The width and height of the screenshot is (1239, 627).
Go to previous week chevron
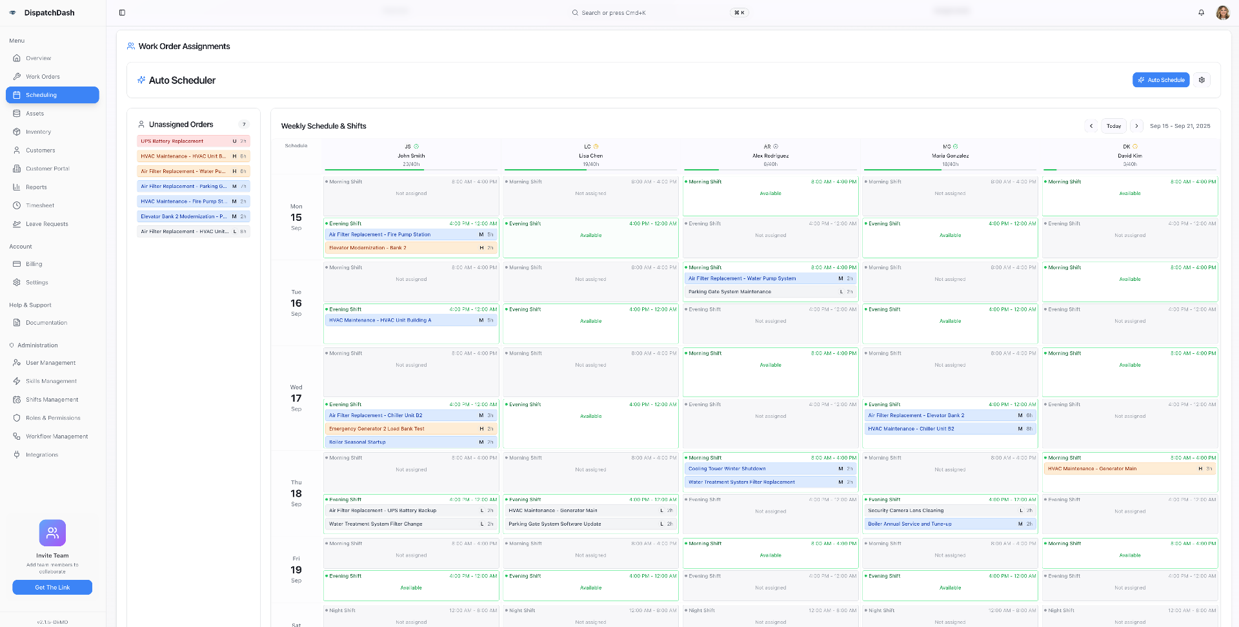(x=1091, y=126)
